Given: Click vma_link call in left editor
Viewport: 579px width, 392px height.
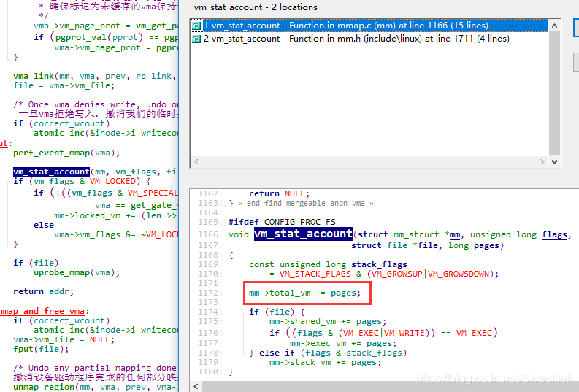Looking at the screenshot, I should tap(34, 76).
